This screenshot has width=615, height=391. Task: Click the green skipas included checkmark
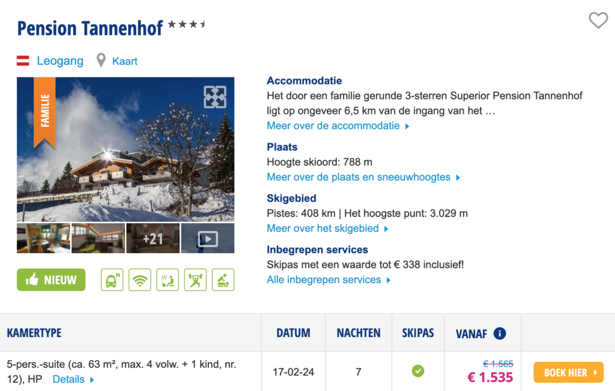418,371
